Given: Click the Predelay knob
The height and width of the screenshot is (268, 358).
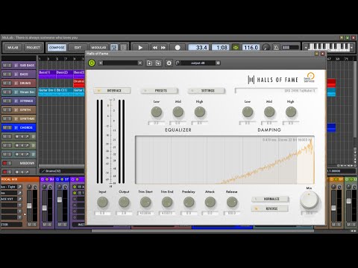Looking at the screenshot, I should [189, 202].
